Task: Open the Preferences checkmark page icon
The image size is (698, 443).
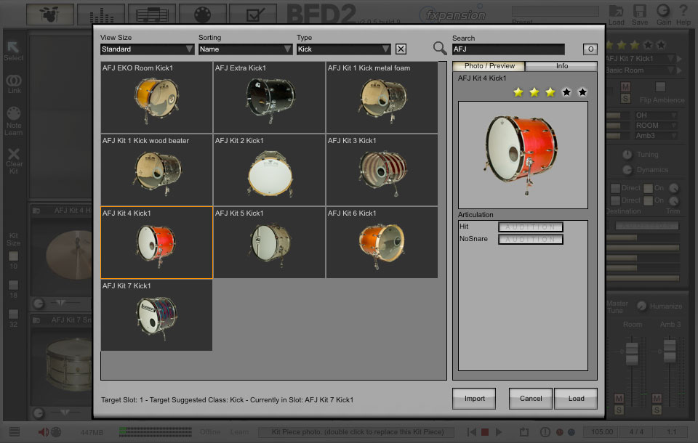Action: pos(253,15)
